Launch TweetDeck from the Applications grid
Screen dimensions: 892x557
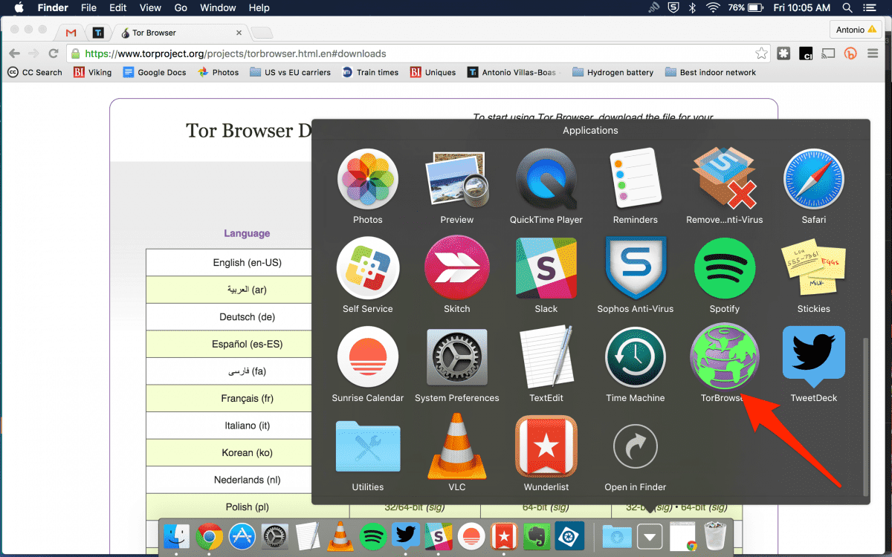[x=813, y=358]
